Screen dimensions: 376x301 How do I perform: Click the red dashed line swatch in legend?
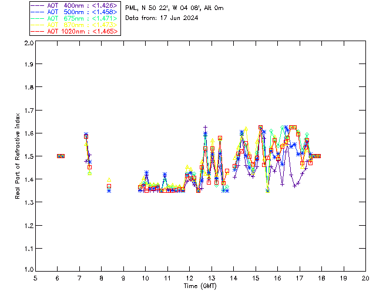[x=37, y=31]
